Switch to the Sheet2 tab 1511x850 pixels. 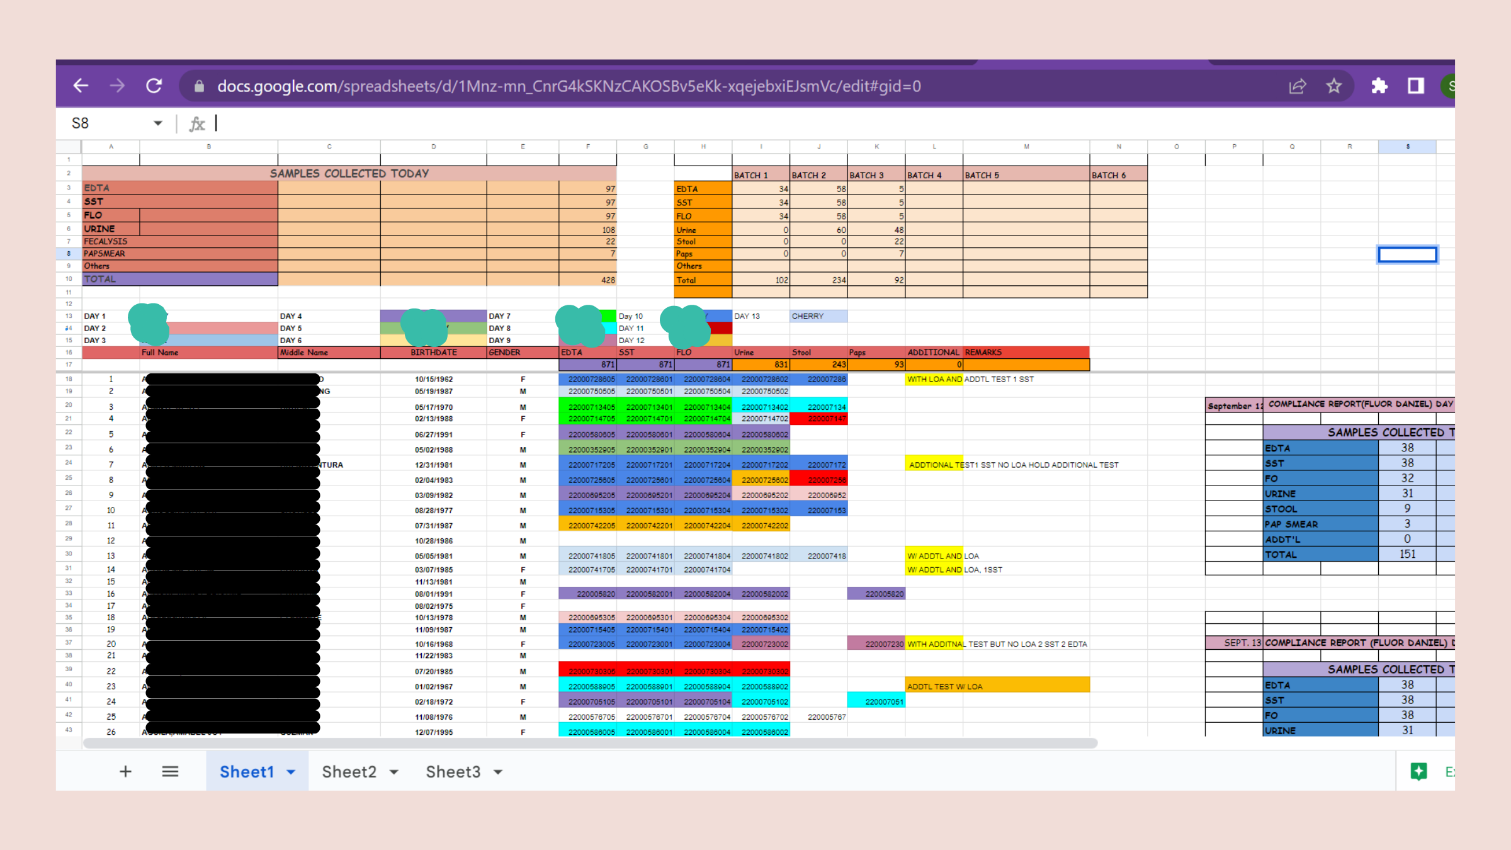click(x=349, y=772)
